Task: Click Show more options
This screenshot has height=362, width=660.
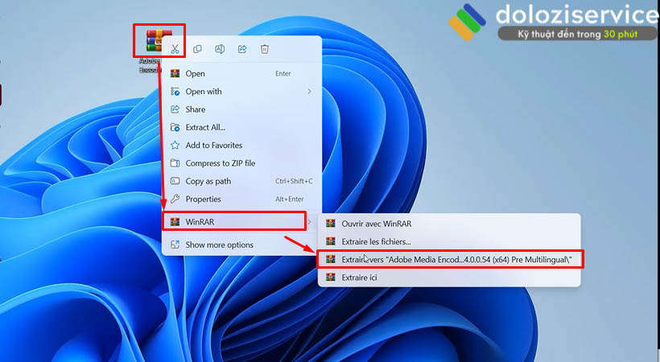Action: point(219,245)
